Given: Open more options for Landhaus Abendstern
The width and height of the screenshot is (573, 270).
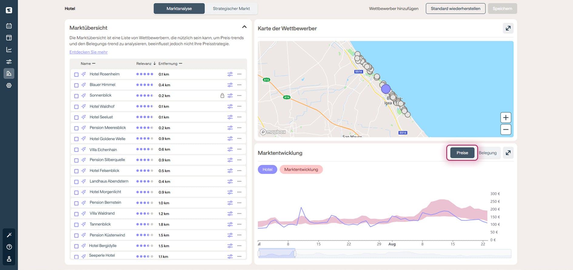Looking at the screenshot, I should 240,181.
